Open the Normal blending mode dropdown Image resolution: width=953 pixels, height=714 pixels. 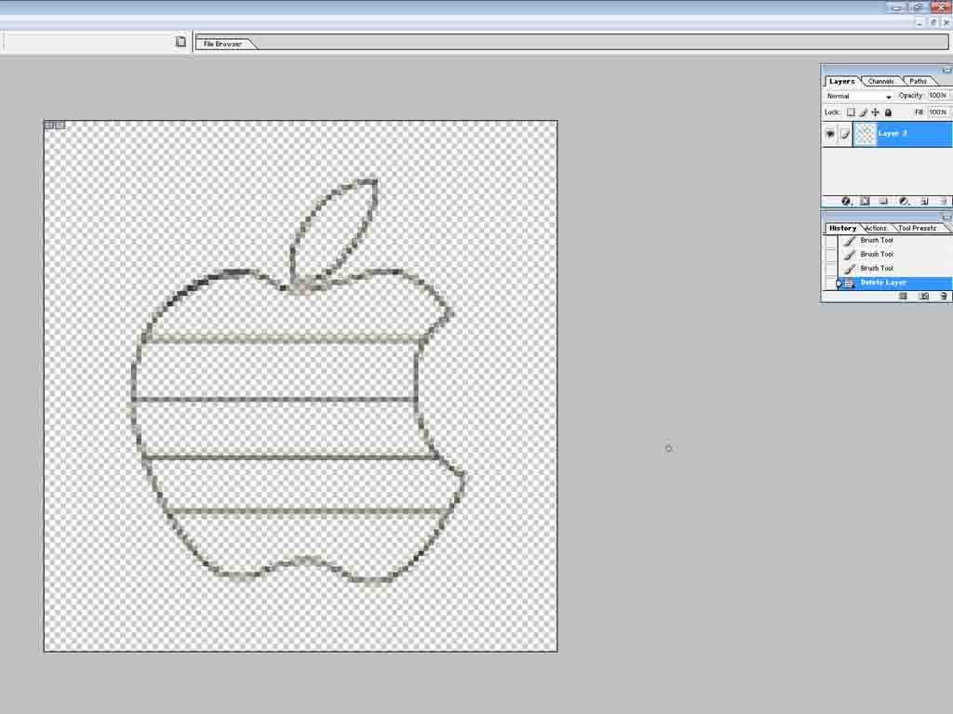tap(859, 96)
